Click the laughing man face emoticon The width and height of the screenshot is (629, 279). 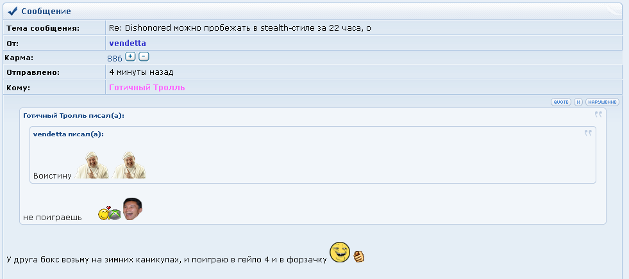(x=132, y=209)
